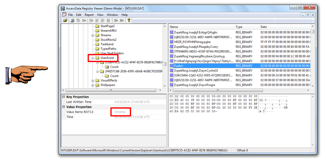322x161 pixels.
Task: Collapse the UserAssist key
Action: 93,58
